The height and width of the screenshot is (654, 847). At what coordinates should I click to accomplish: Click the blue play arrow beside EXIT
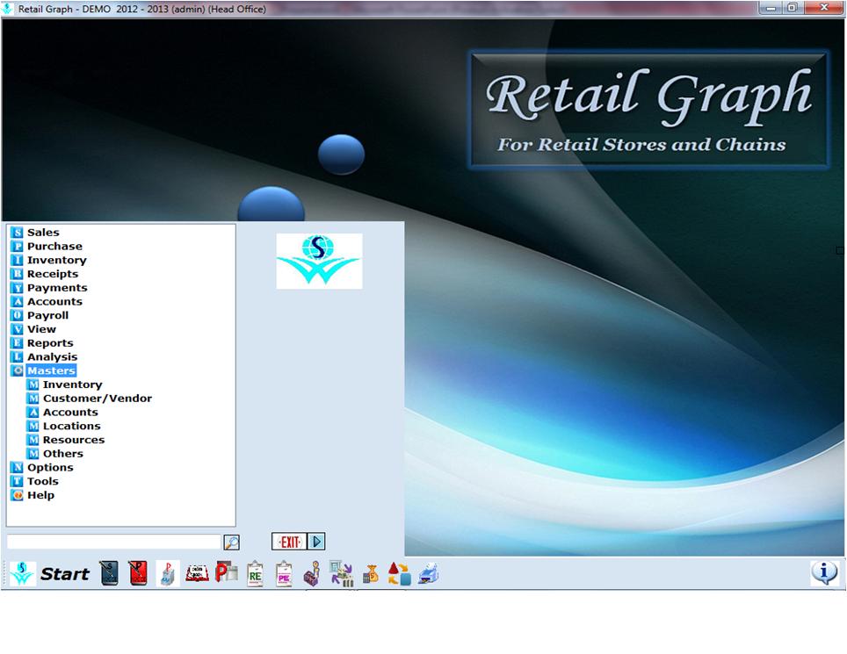click(x=316, y=542)
